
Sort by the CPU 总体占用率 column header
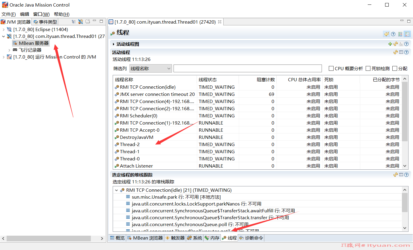pyautogui.click(x=299, y=80)
